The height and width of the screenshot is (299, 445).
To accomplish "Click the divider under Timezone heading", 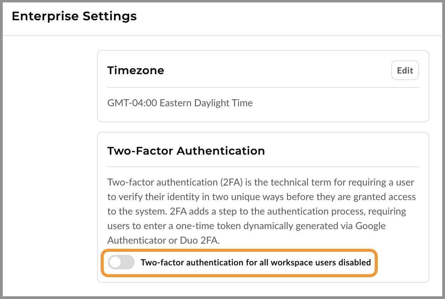I will coord(263,85).
